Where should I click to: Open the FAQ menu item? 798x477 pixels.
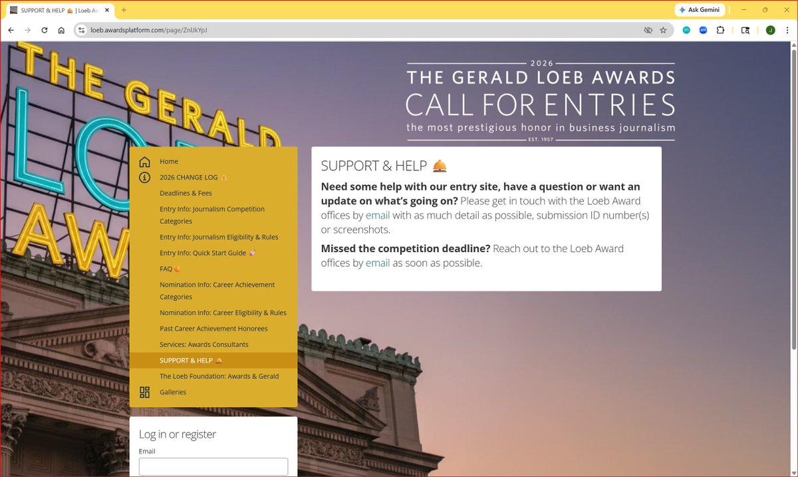click(170, 269)
